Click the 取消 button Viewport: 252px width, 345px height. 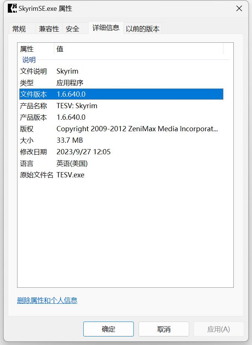(x=164, y=329)
